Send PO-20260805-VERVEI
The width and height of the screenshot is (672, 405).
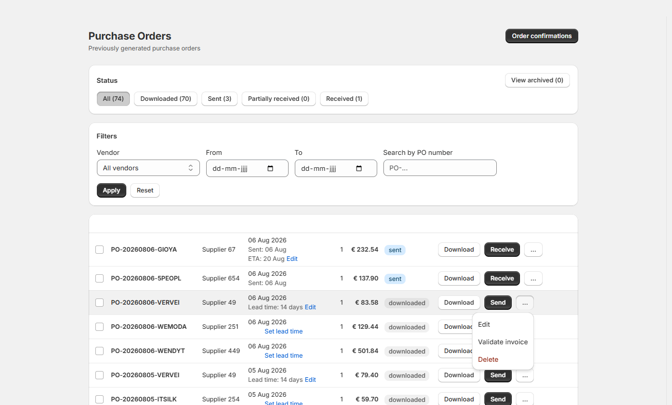click(x=498, y=376)
